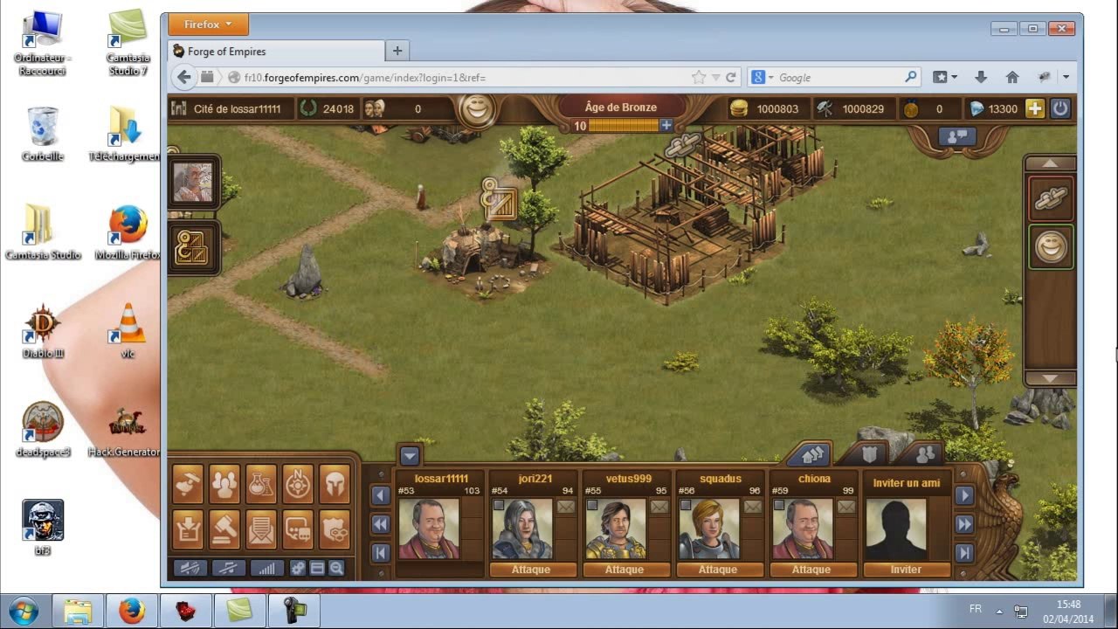Open lossar11111's player portrait
1118x629 pixels.
pyautogui.click(x=429, y=529)
